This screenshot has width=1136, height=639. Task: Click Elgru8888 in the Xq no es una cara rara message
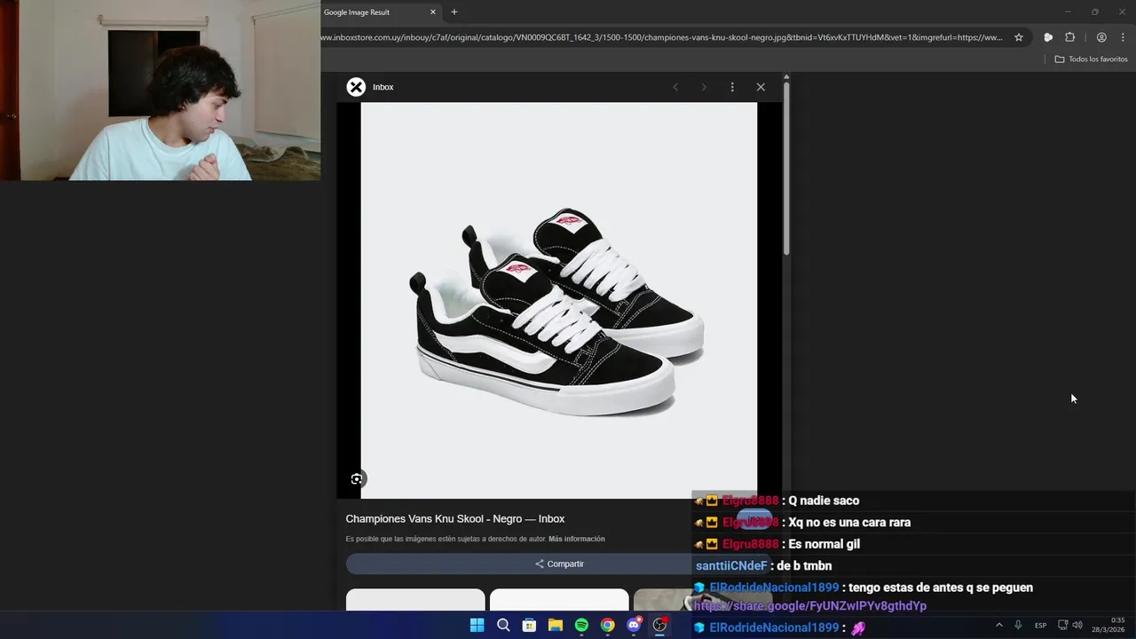point(750,523)
